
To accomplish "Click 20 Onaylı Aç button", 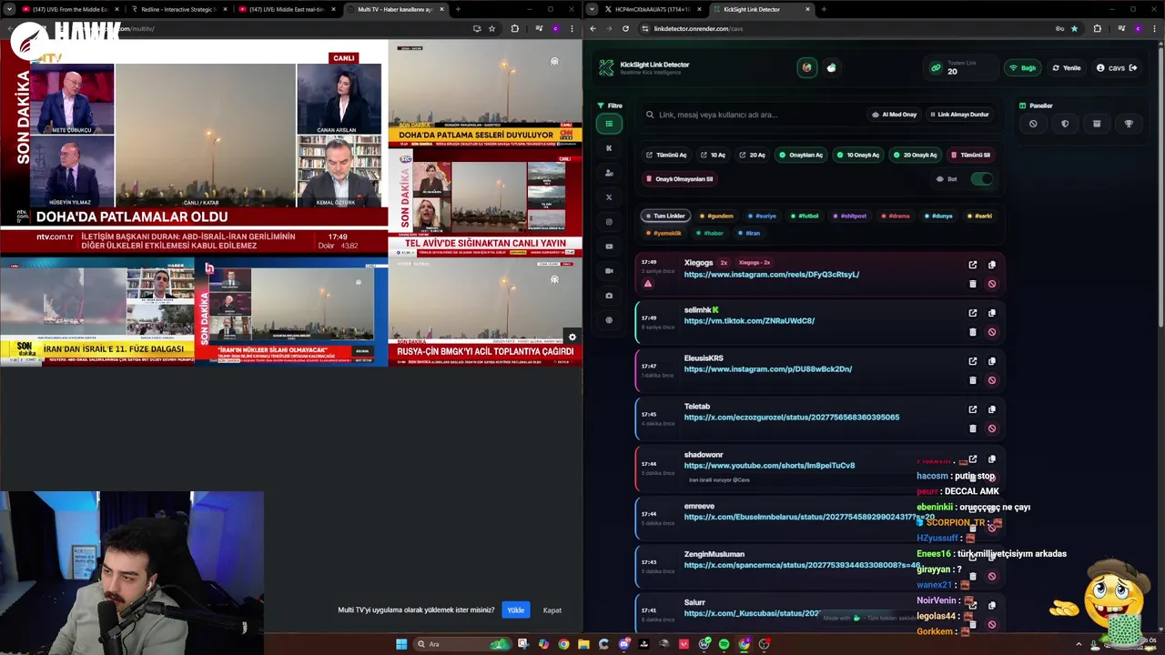I will click(x=915, y=155).
